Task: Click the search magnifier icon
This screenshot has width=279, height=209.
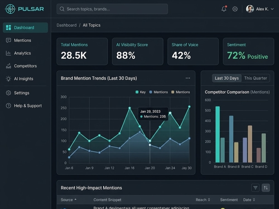Action: point(62,9)
